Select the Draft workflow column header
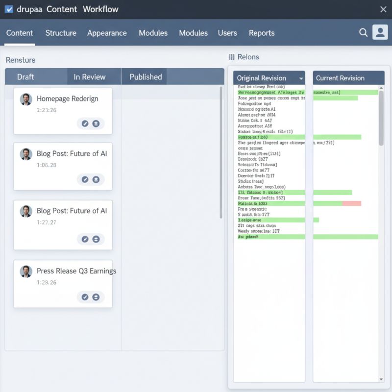Image resolution: width=392 pixels, height=392 pixels. click(x=36, y=77)
